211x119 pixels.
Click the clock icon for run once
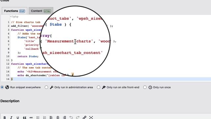150,87
